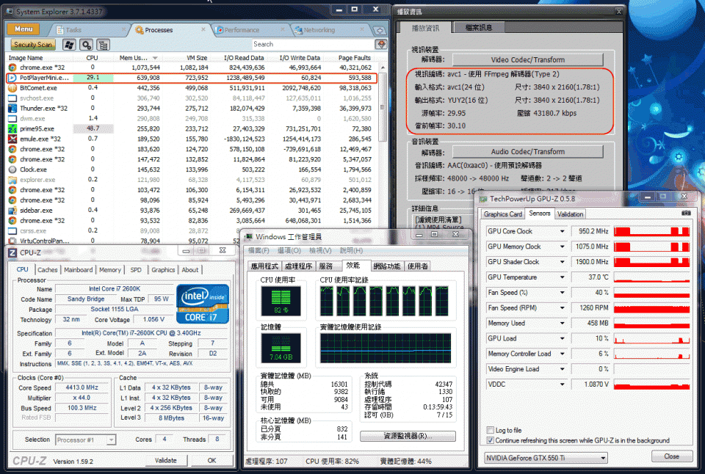Switch to the SPD tab in CPU-Z
The width and height of the screenshot is (705, 474).
[135, 270]
